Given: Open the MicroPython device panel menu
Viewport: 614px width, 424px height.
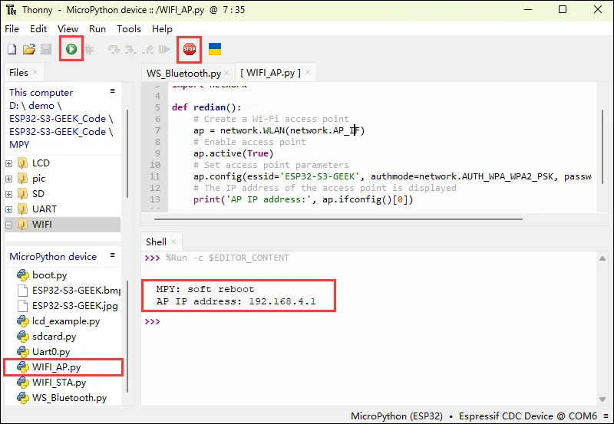Looking at the screenshot, I should pyautogui.click(x=112, y=255).
